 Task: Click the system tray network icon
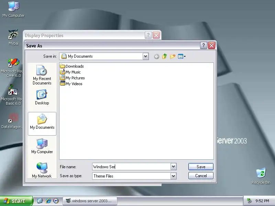tap(249, 201)
